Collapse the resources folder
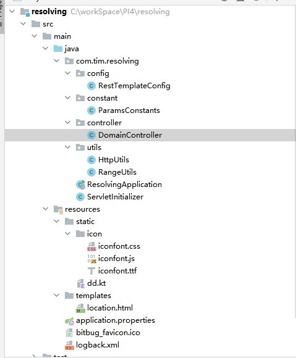 pyautogui.click(x=46, y=209)
